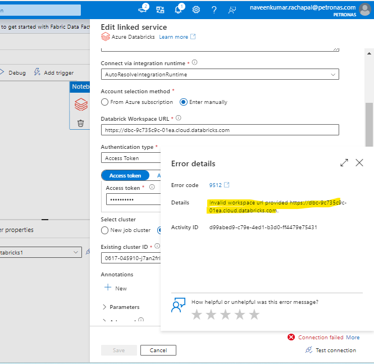Screen dimensions: 374x364
Task: Open the directory switcher icon in top bar
Action: 160,10
